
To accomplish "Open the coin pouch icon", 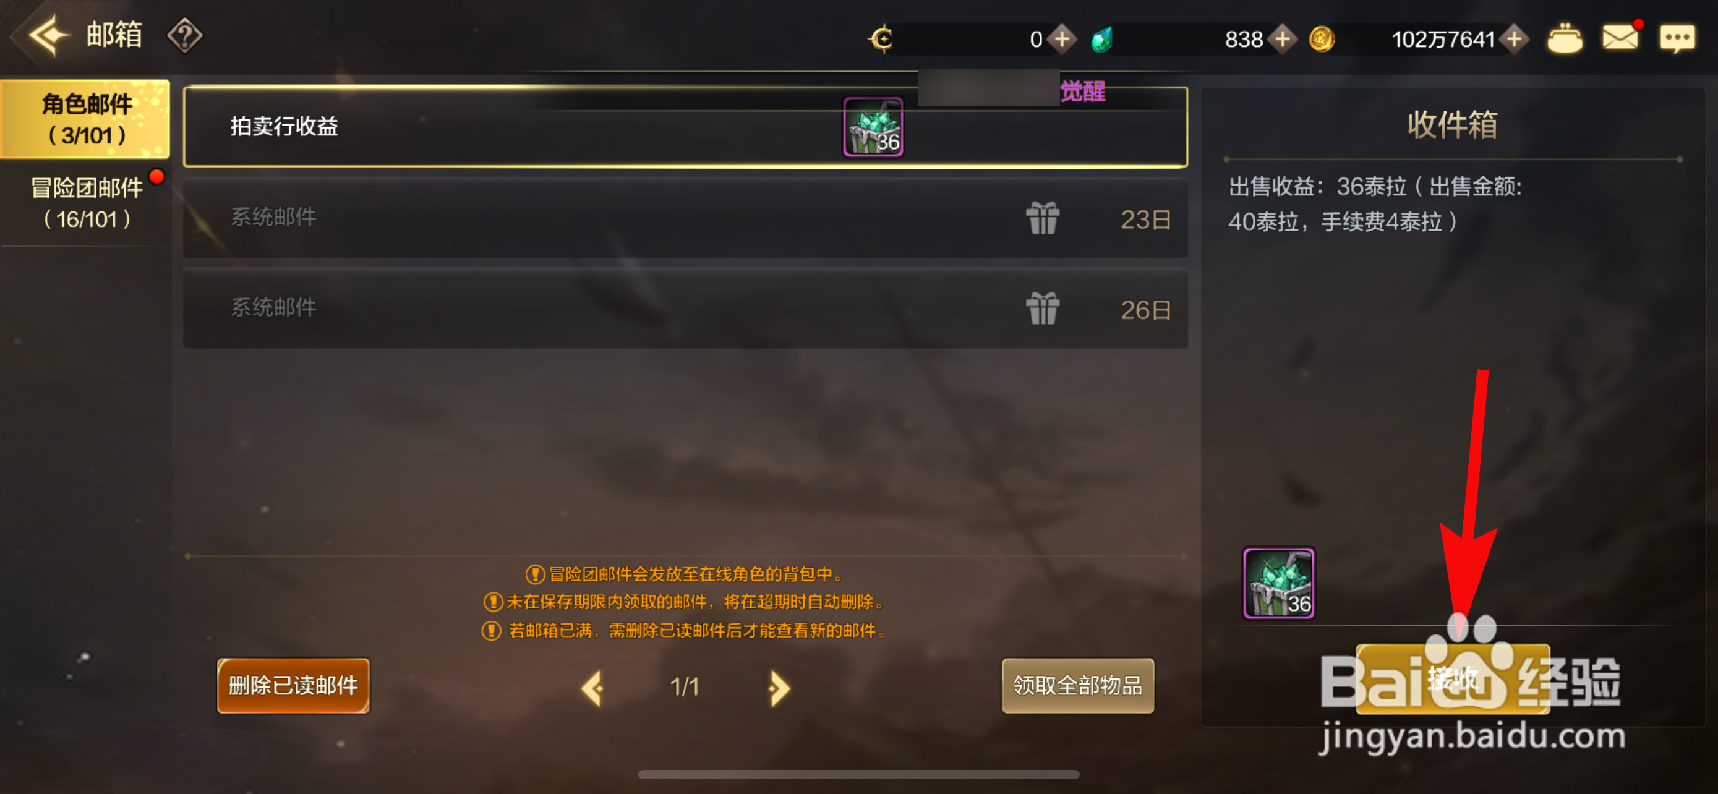I will click(1565, 38).
